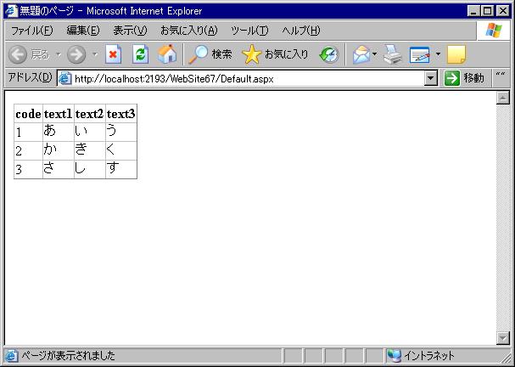The height and width of the screenshot is (367, 515).
Task: Click the text3 column header
Action: point(120,114)
